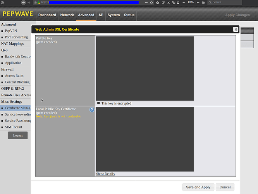This screenshot has width=258, height=194.
Task: Toggle 'This key is encrypted' checkbox
Action: pyautogui.click(x=98, y=103)
